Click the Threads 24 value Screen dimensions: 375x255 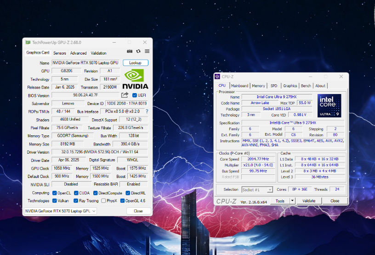click(337, 189)
